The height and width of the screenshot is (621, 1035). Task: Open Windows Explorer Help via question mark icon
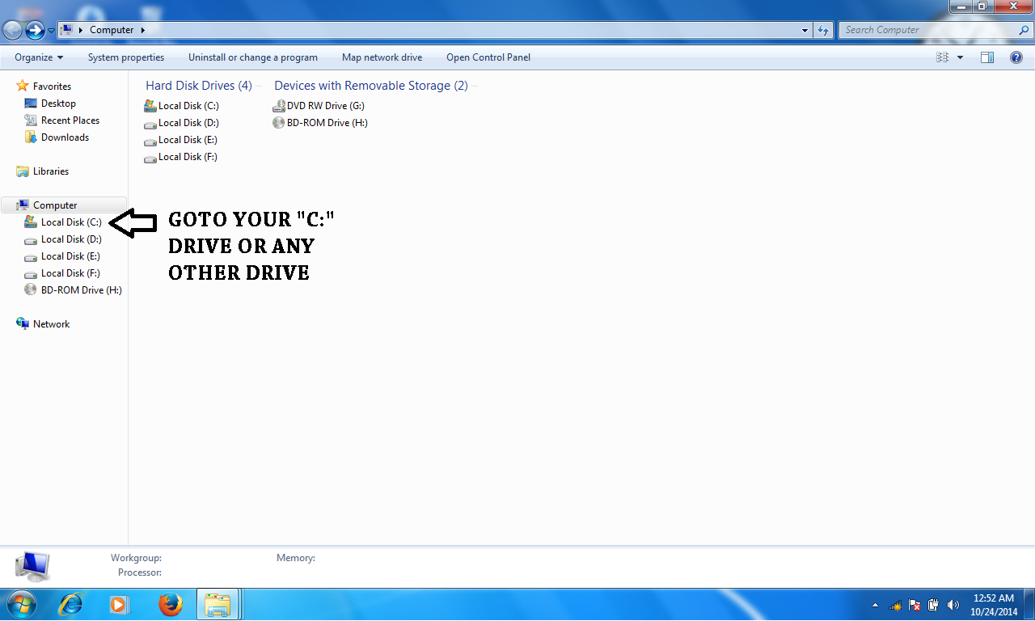pos(1016,57)
